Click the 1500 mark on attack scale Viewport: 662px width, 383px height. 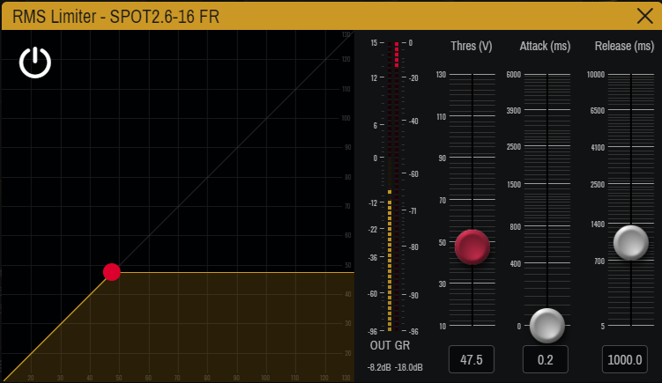coord(514,185)
